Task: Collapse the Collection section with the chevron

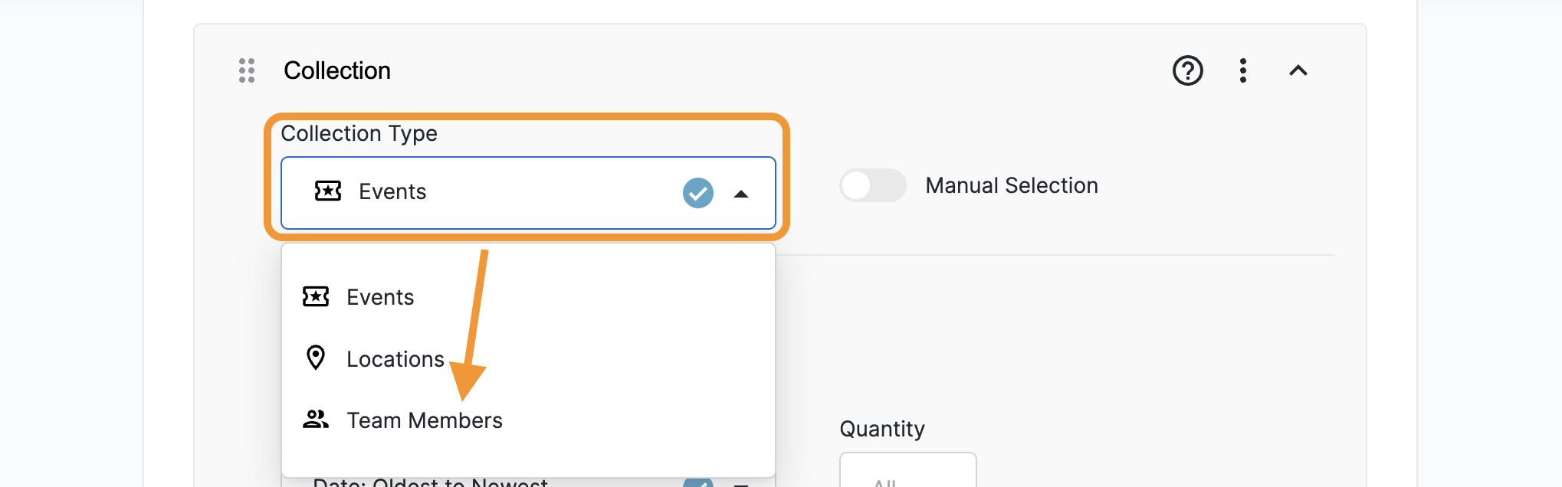Action: 1299,70
